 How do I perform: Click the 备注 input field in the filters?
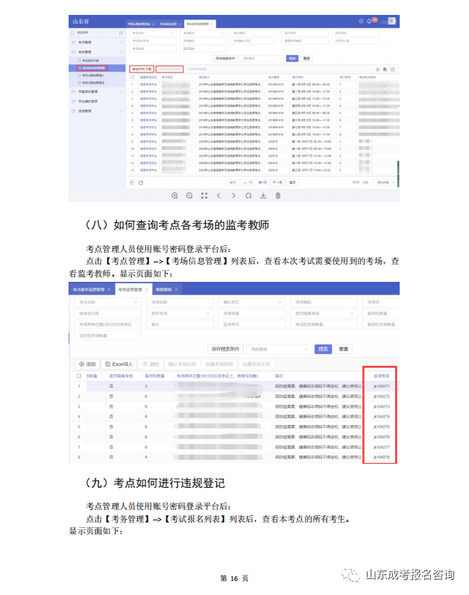click(180, 324)
